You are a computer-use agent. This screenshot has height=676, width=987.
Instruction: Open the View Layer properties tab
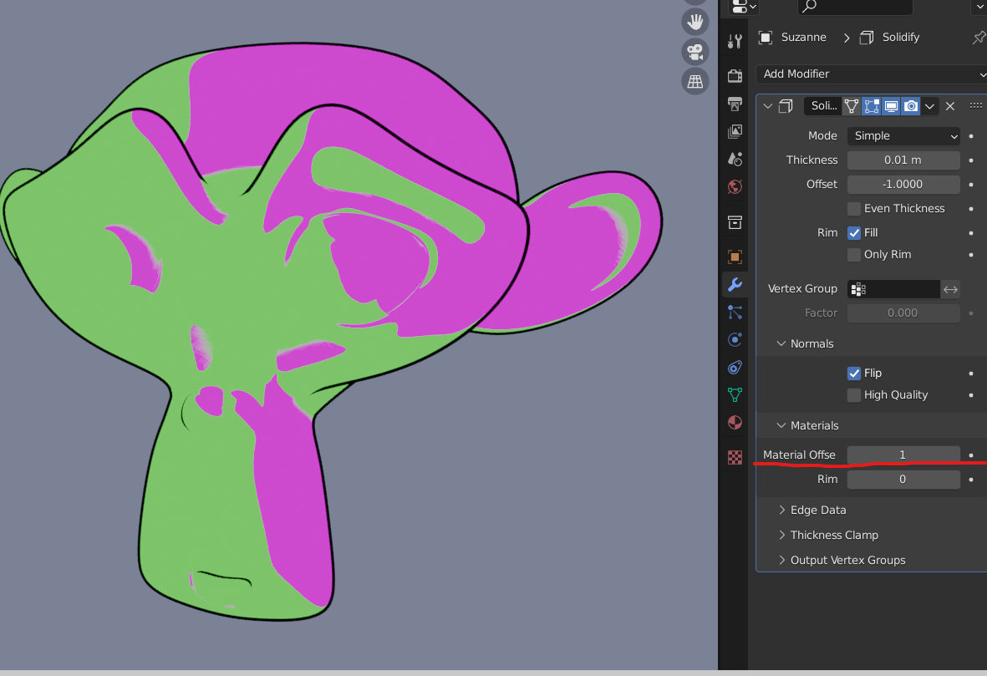coord(735,131)
